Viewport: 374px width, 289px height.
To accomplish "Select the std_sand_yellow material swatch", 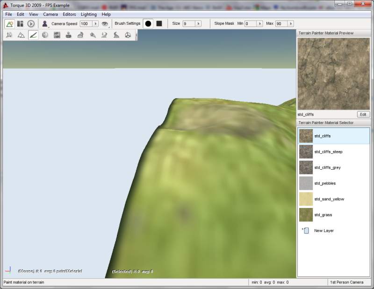I will [306, 199].
